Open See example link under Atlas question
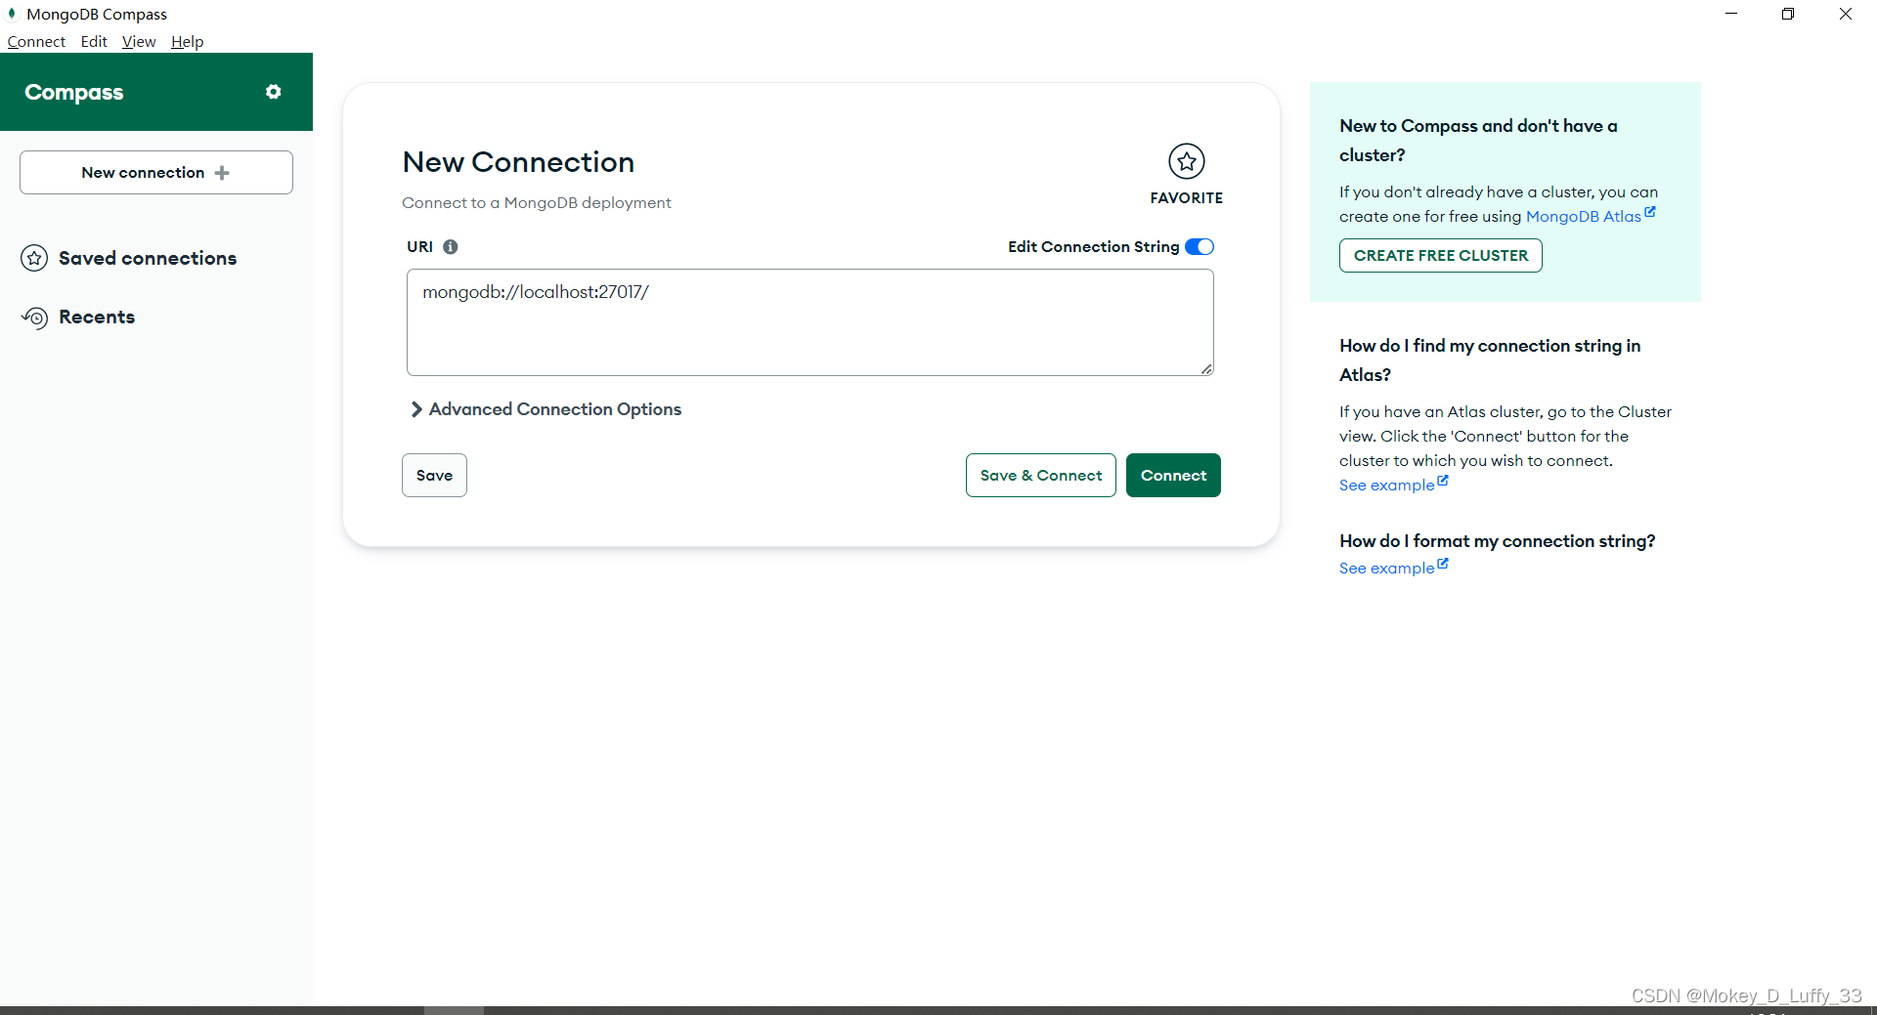This screenshot has height=1015, width=1877. point(1394,485)
